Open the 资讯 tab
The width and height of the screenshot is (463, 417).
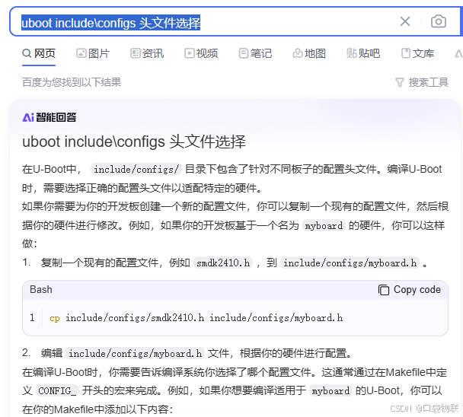tap(147, 53)
